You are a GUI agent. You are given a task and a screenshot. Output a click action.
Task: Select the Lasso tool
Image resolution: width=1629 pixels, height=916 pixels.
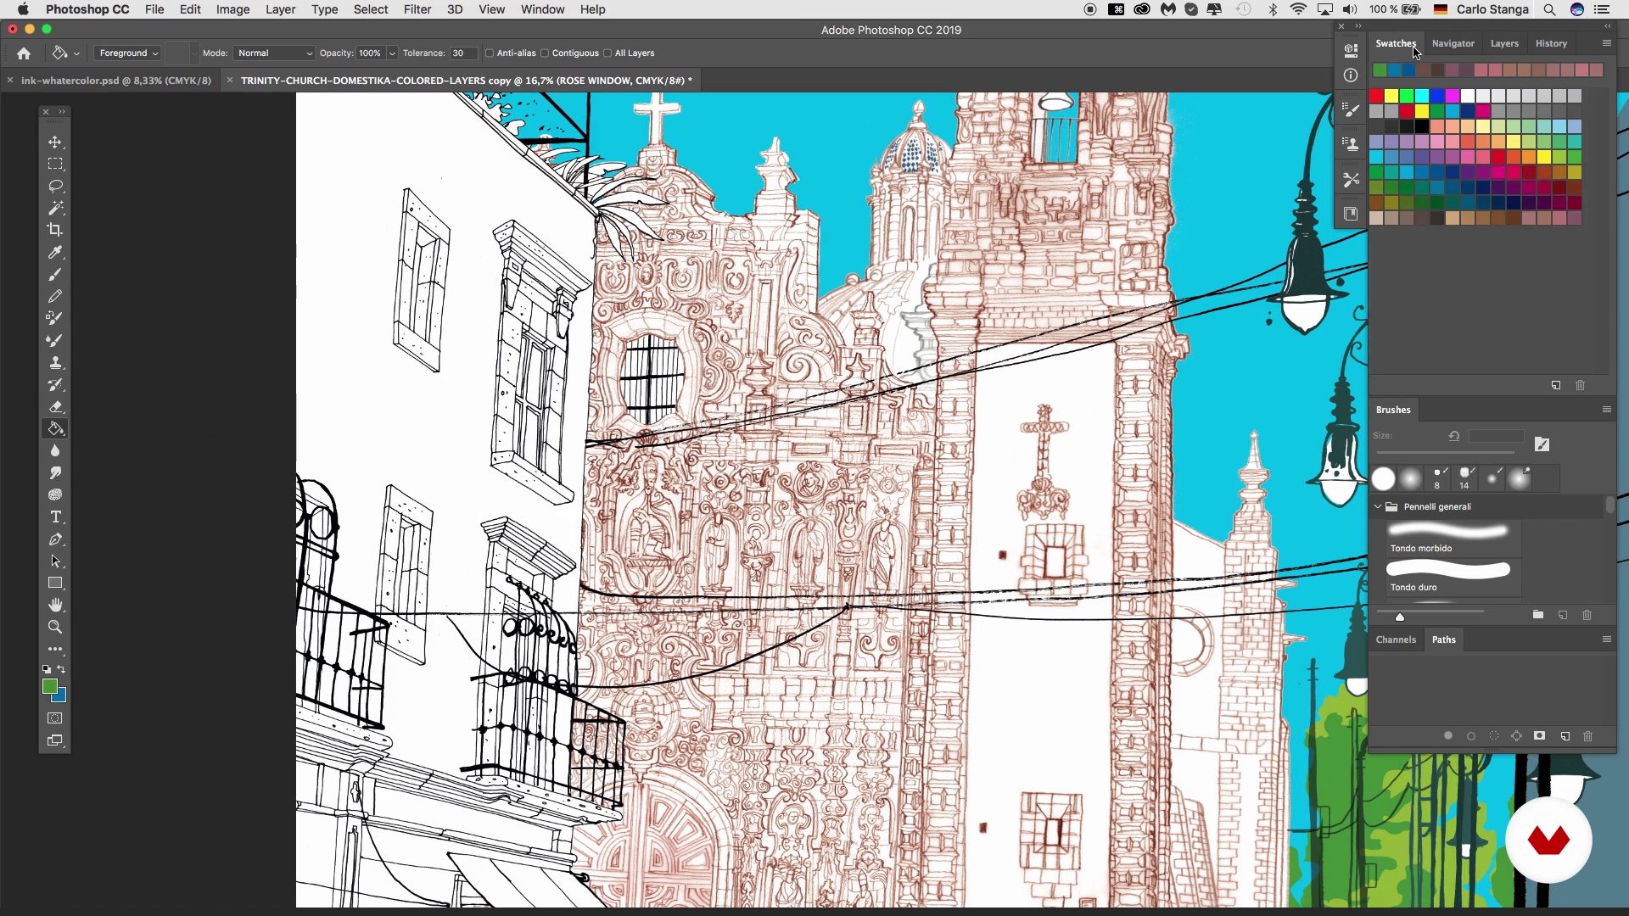point(55,186)
